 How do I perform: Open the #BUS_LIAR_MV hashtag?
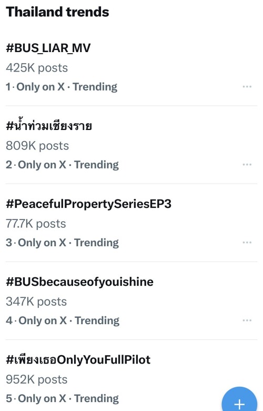tap(48, 48)
